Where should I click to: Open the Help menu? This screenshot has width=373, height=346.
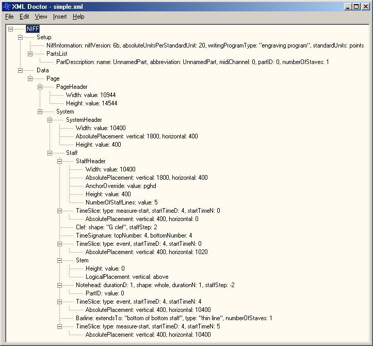[x=78, y=17]
